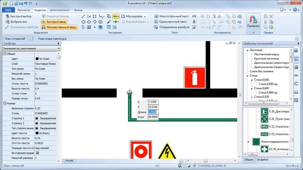Image resolution: width=303 pixels, height=170 pixels.
Task: Click the Insert table icon
Action: [x=109, y=27]
